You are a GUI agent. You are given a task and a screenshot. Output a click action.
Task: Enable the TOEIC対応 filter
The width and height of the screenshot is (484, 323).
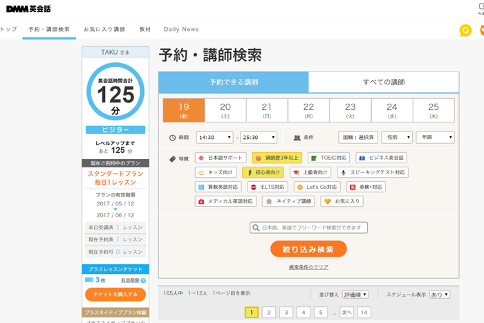(329, 158)
